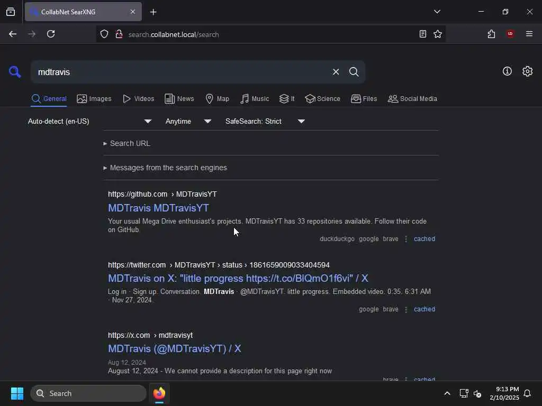Bookmark this page with star
The width and height of the screenshot is (542, 406).
[x=438, y=34]
